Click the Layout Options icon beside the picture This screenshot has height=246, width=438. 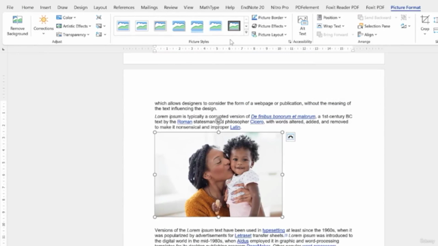[x=290, y=137]
